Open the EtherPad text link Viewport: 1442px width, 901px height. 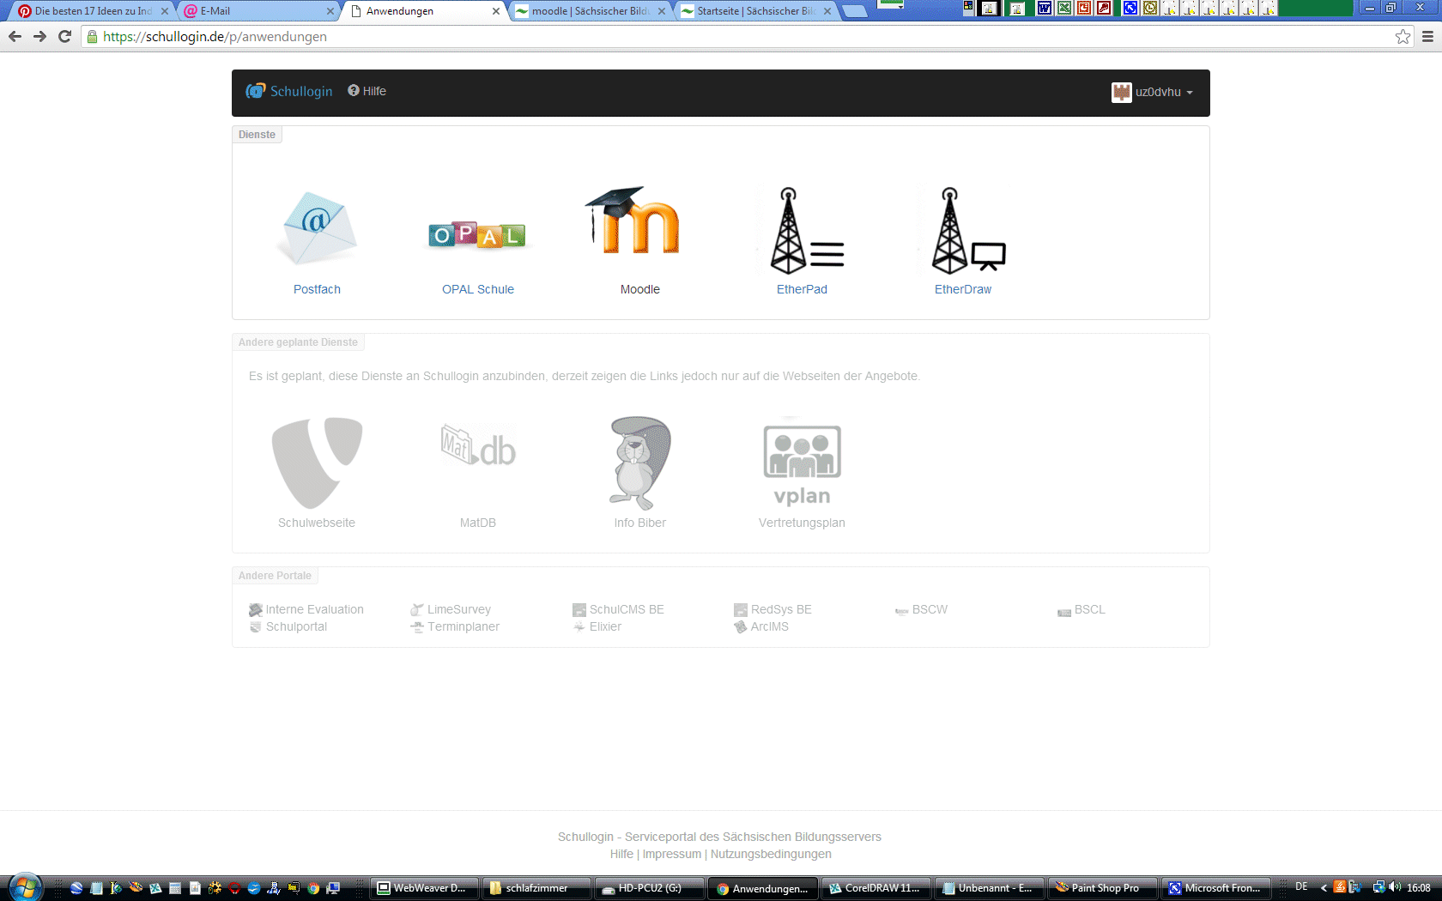802,289
